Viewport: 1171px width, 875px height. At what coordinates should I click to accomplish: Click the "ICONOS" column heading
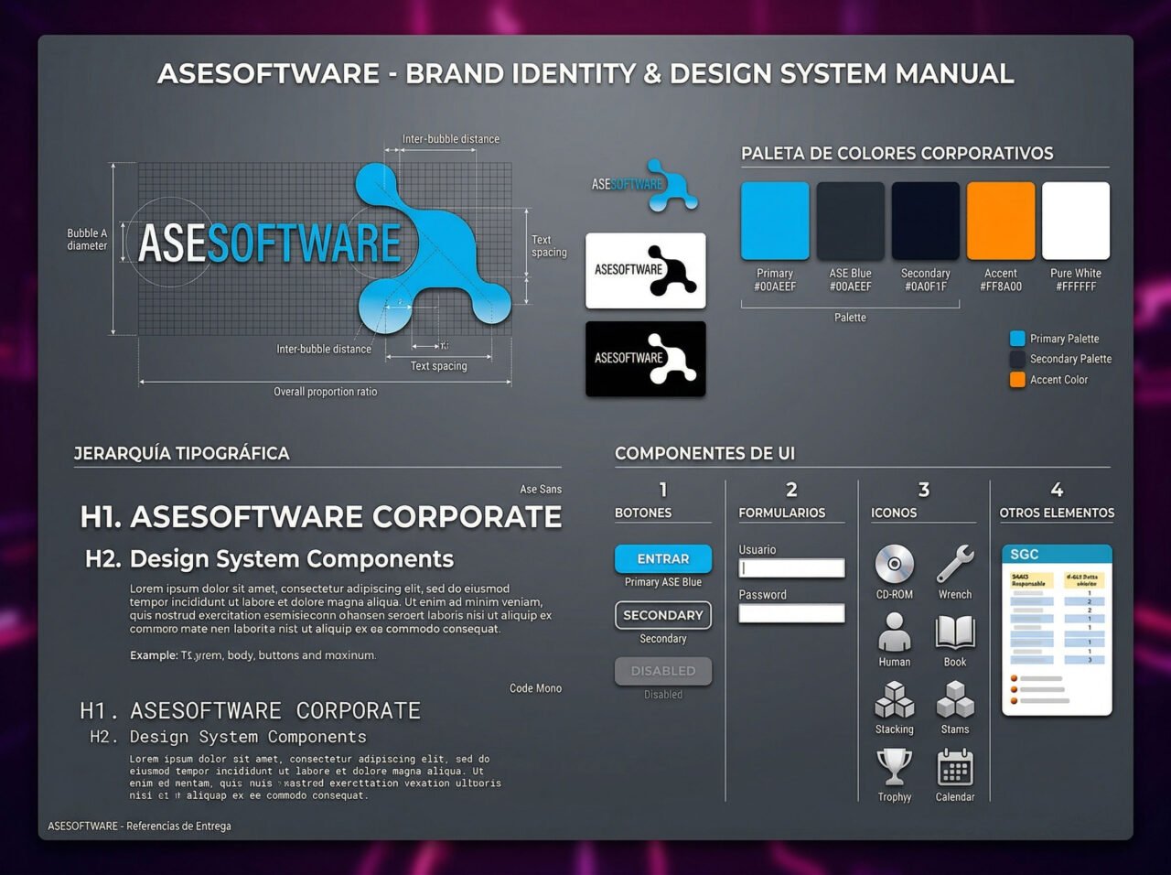(894, 513)
